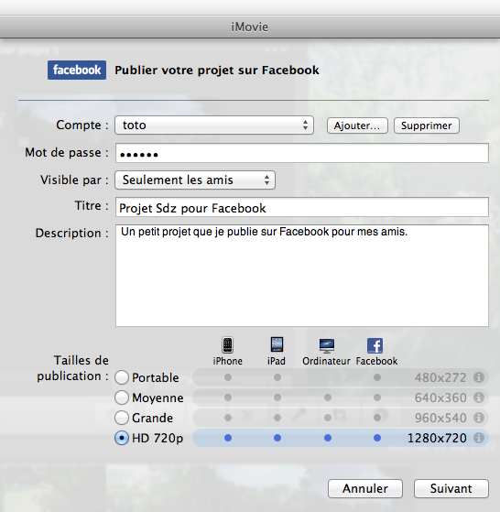The height and width of the screenshot is (512, 500).
Task: Click the iPad device icon
Action: coord(277,344)
